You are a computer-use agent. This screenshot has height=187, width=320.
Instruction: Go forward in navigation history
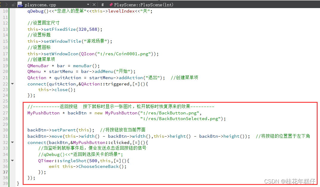[x=6, y=4]
